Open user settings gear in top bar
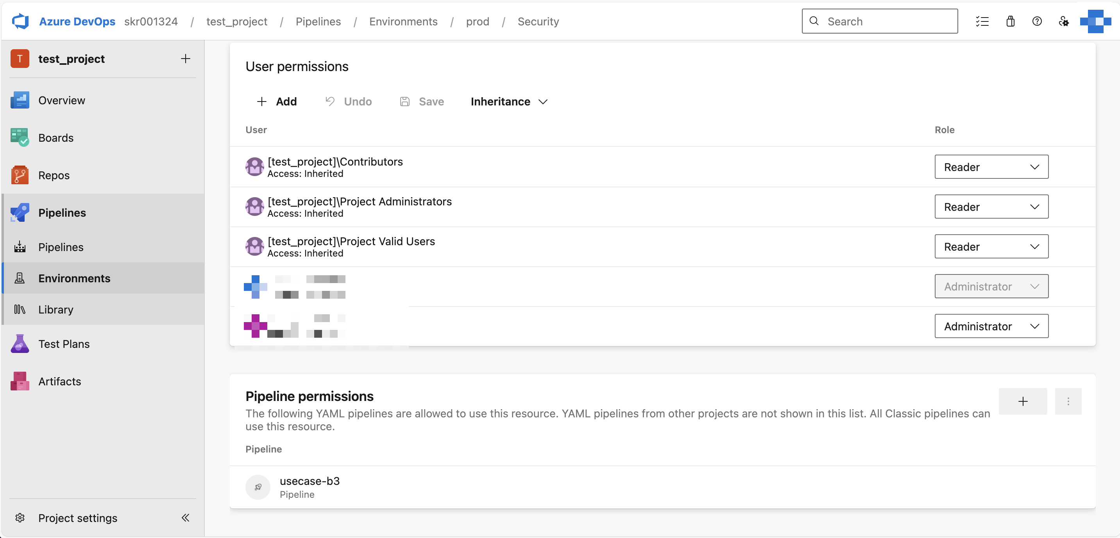1120x538 pixels. pos(1063,21)
